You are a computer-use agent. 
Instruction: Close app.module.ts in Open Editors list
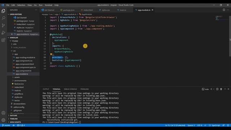coord(12,34)
